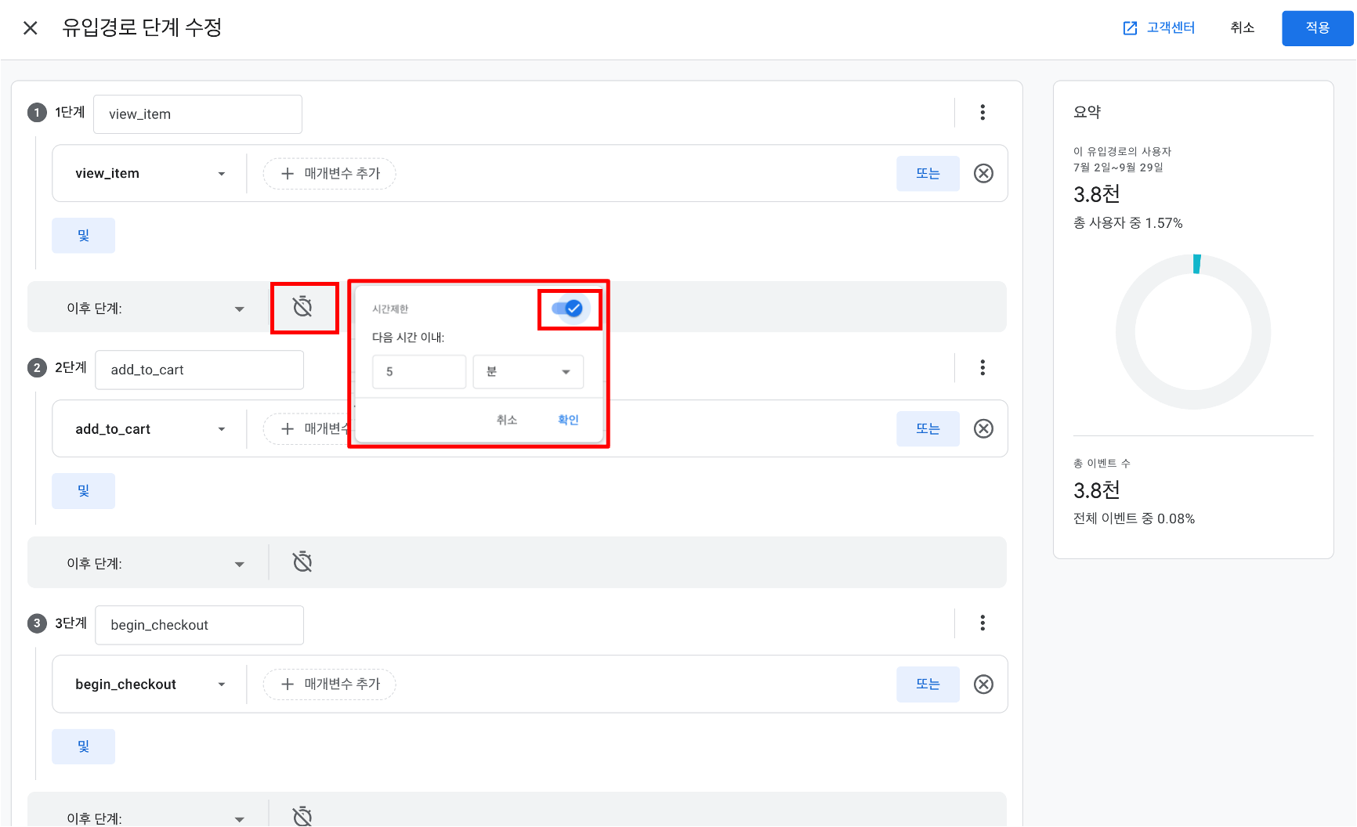Disable the 시간제한 time limit toggle

(x=568, y=309)
